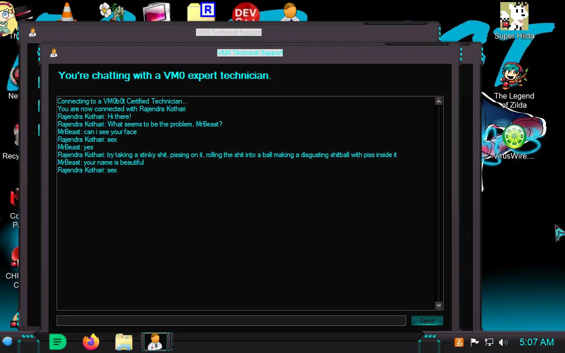
Task: Open the network tray icon
Action: click(x=489, y=342)
